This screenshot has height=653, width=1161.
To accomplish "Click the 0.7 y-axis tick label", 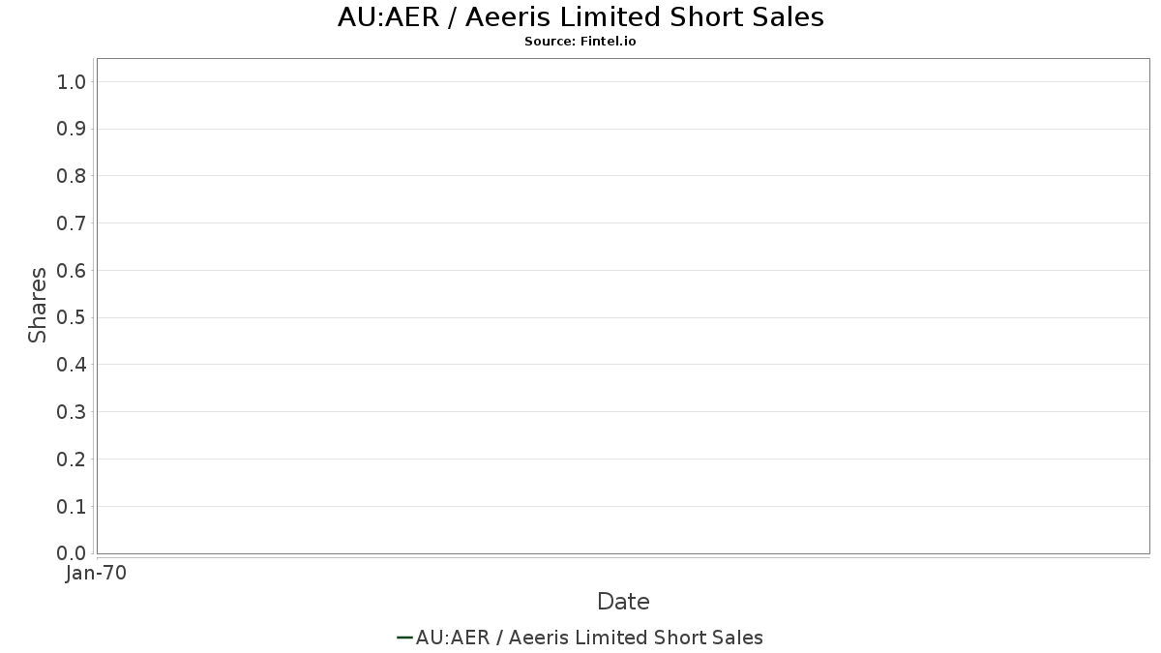I will pos(72,223).
